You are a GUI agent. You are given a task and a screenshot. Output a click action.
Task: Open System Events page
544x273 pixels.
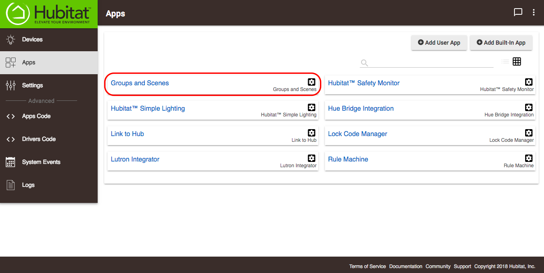click(x=49, y=162)
